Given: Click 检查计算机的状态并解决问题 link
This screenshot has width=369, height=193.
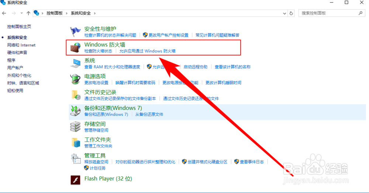Looking at the screenshot, I should tap(110, 35).
